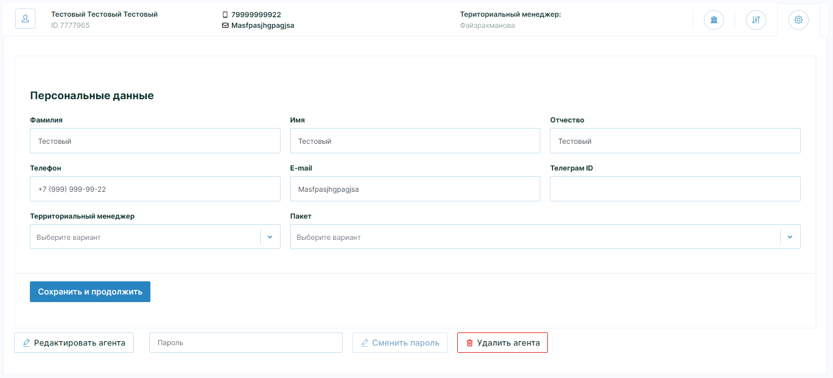Open the bank building icon tab
833x378 pixels.
pos(713,20)
